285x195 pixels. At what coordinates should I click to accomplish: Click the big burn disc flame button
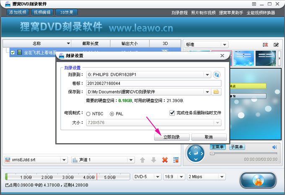pos(258,180)
